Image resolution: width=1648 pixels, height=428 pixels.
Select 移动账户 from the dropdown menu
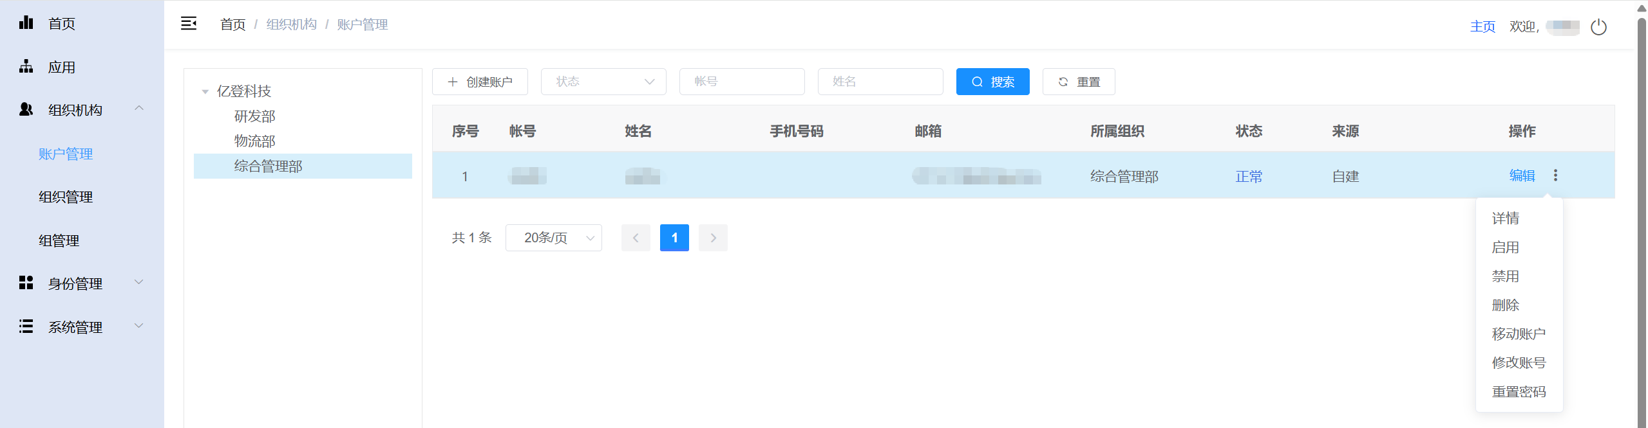point(1519,334)
